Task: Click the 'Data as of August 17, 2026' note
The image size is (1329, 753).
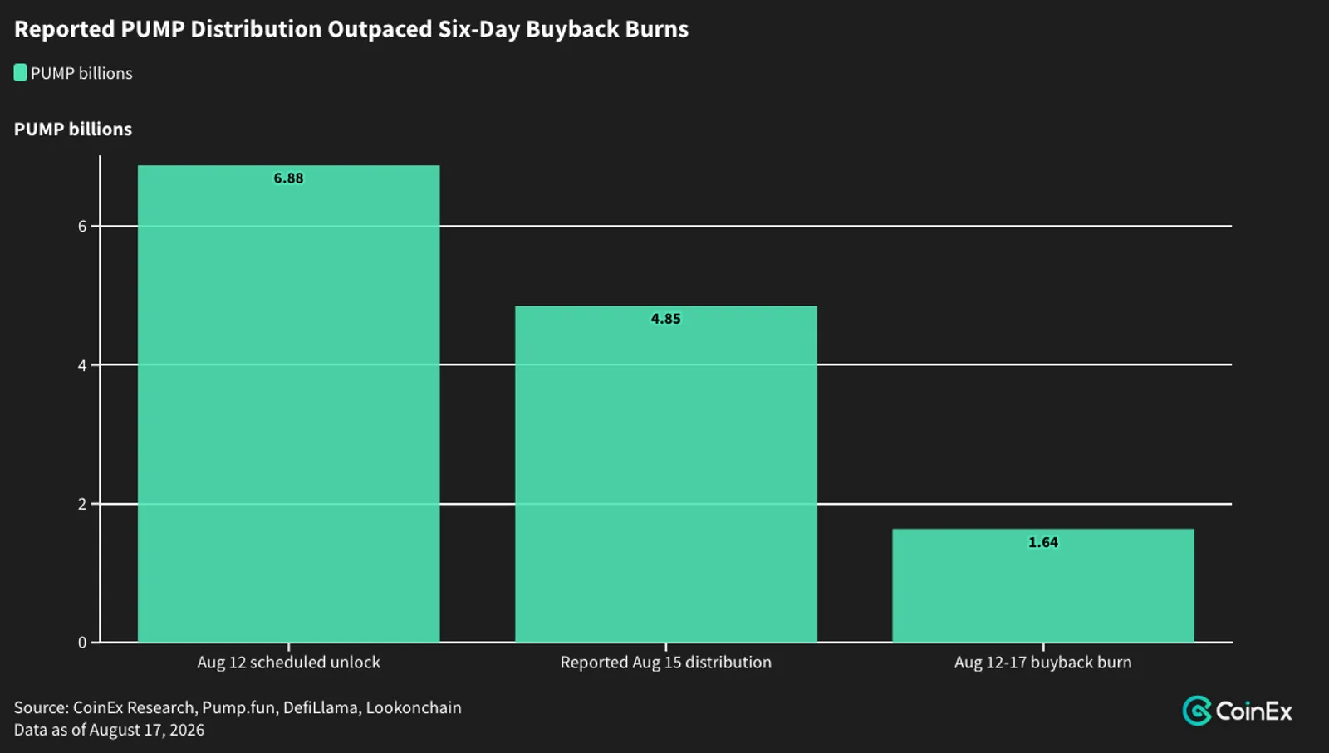Action: point(109,730)
